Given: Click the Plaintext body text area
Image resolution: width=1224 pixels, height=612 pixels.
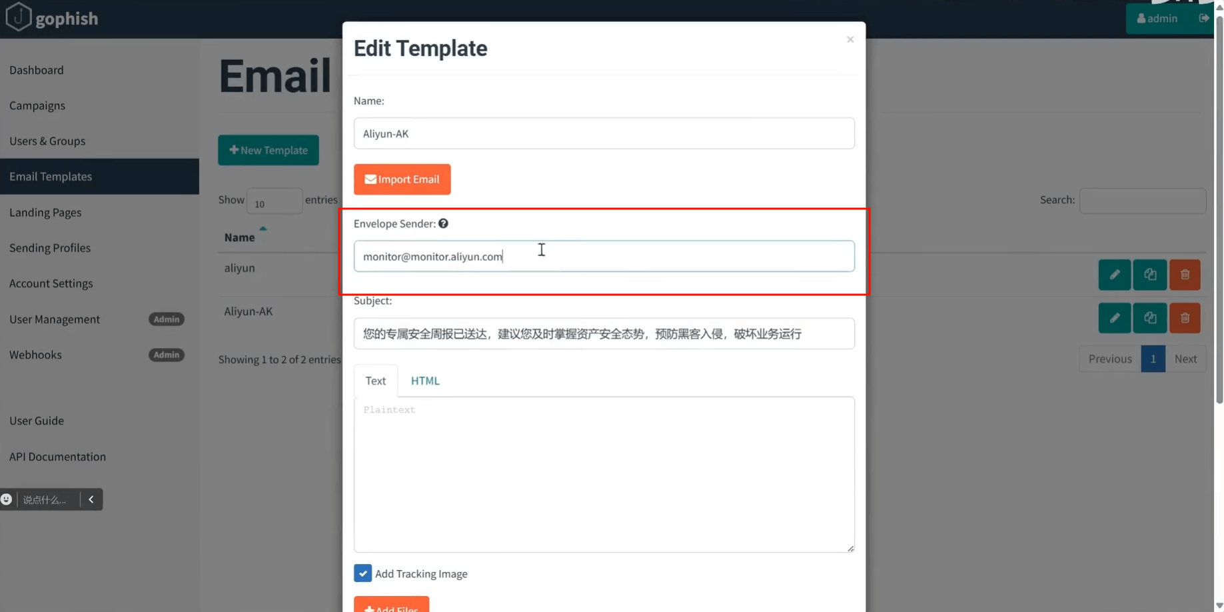Looking at the screenshot, I should click(604, 475).
